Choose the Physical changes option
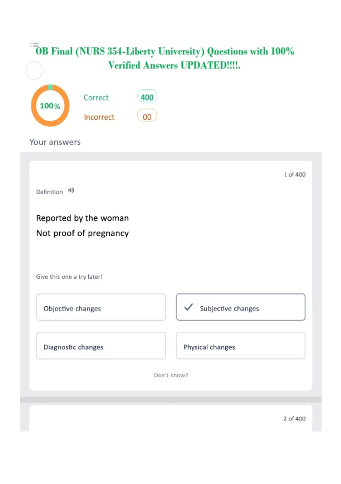The width and height of the screenshot is (341, 484). (241, 346)
